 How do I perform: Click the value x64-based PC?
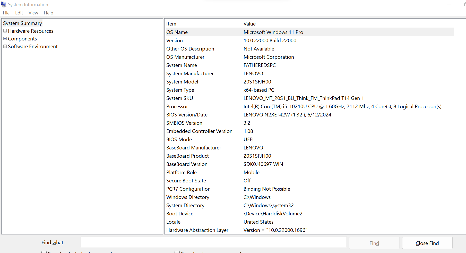click(x=259, y=90)
